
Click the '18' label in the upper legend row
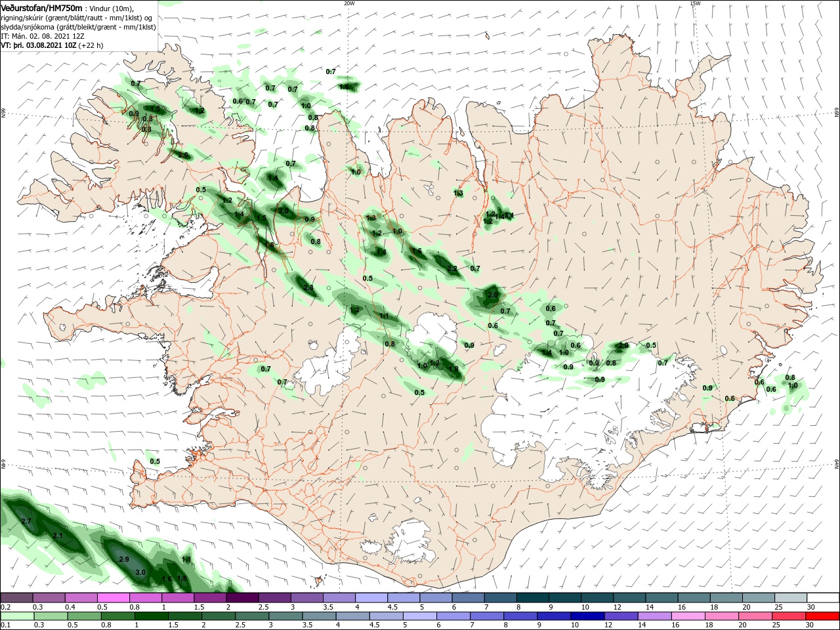(714, 607)
